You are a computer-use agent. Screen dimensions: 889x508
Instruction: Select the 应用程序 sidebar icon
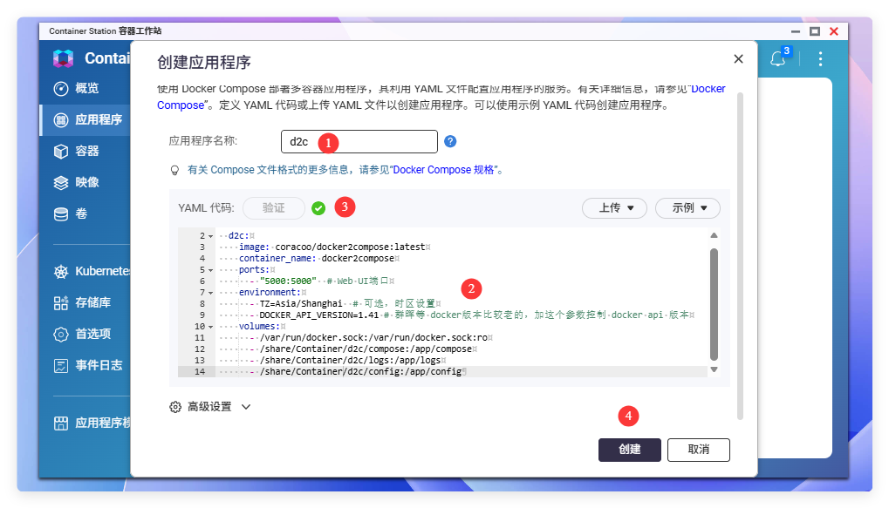61,120
